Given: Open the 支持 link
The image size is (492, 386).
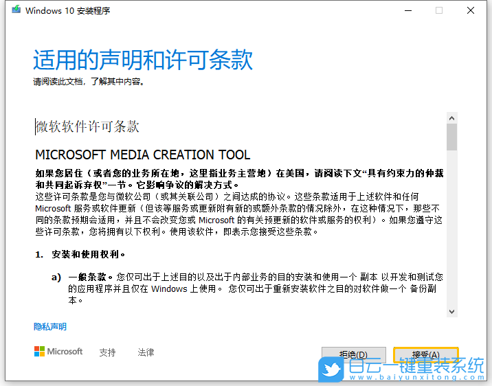Looking at the screenshot, I should click(x=107, y=352).
